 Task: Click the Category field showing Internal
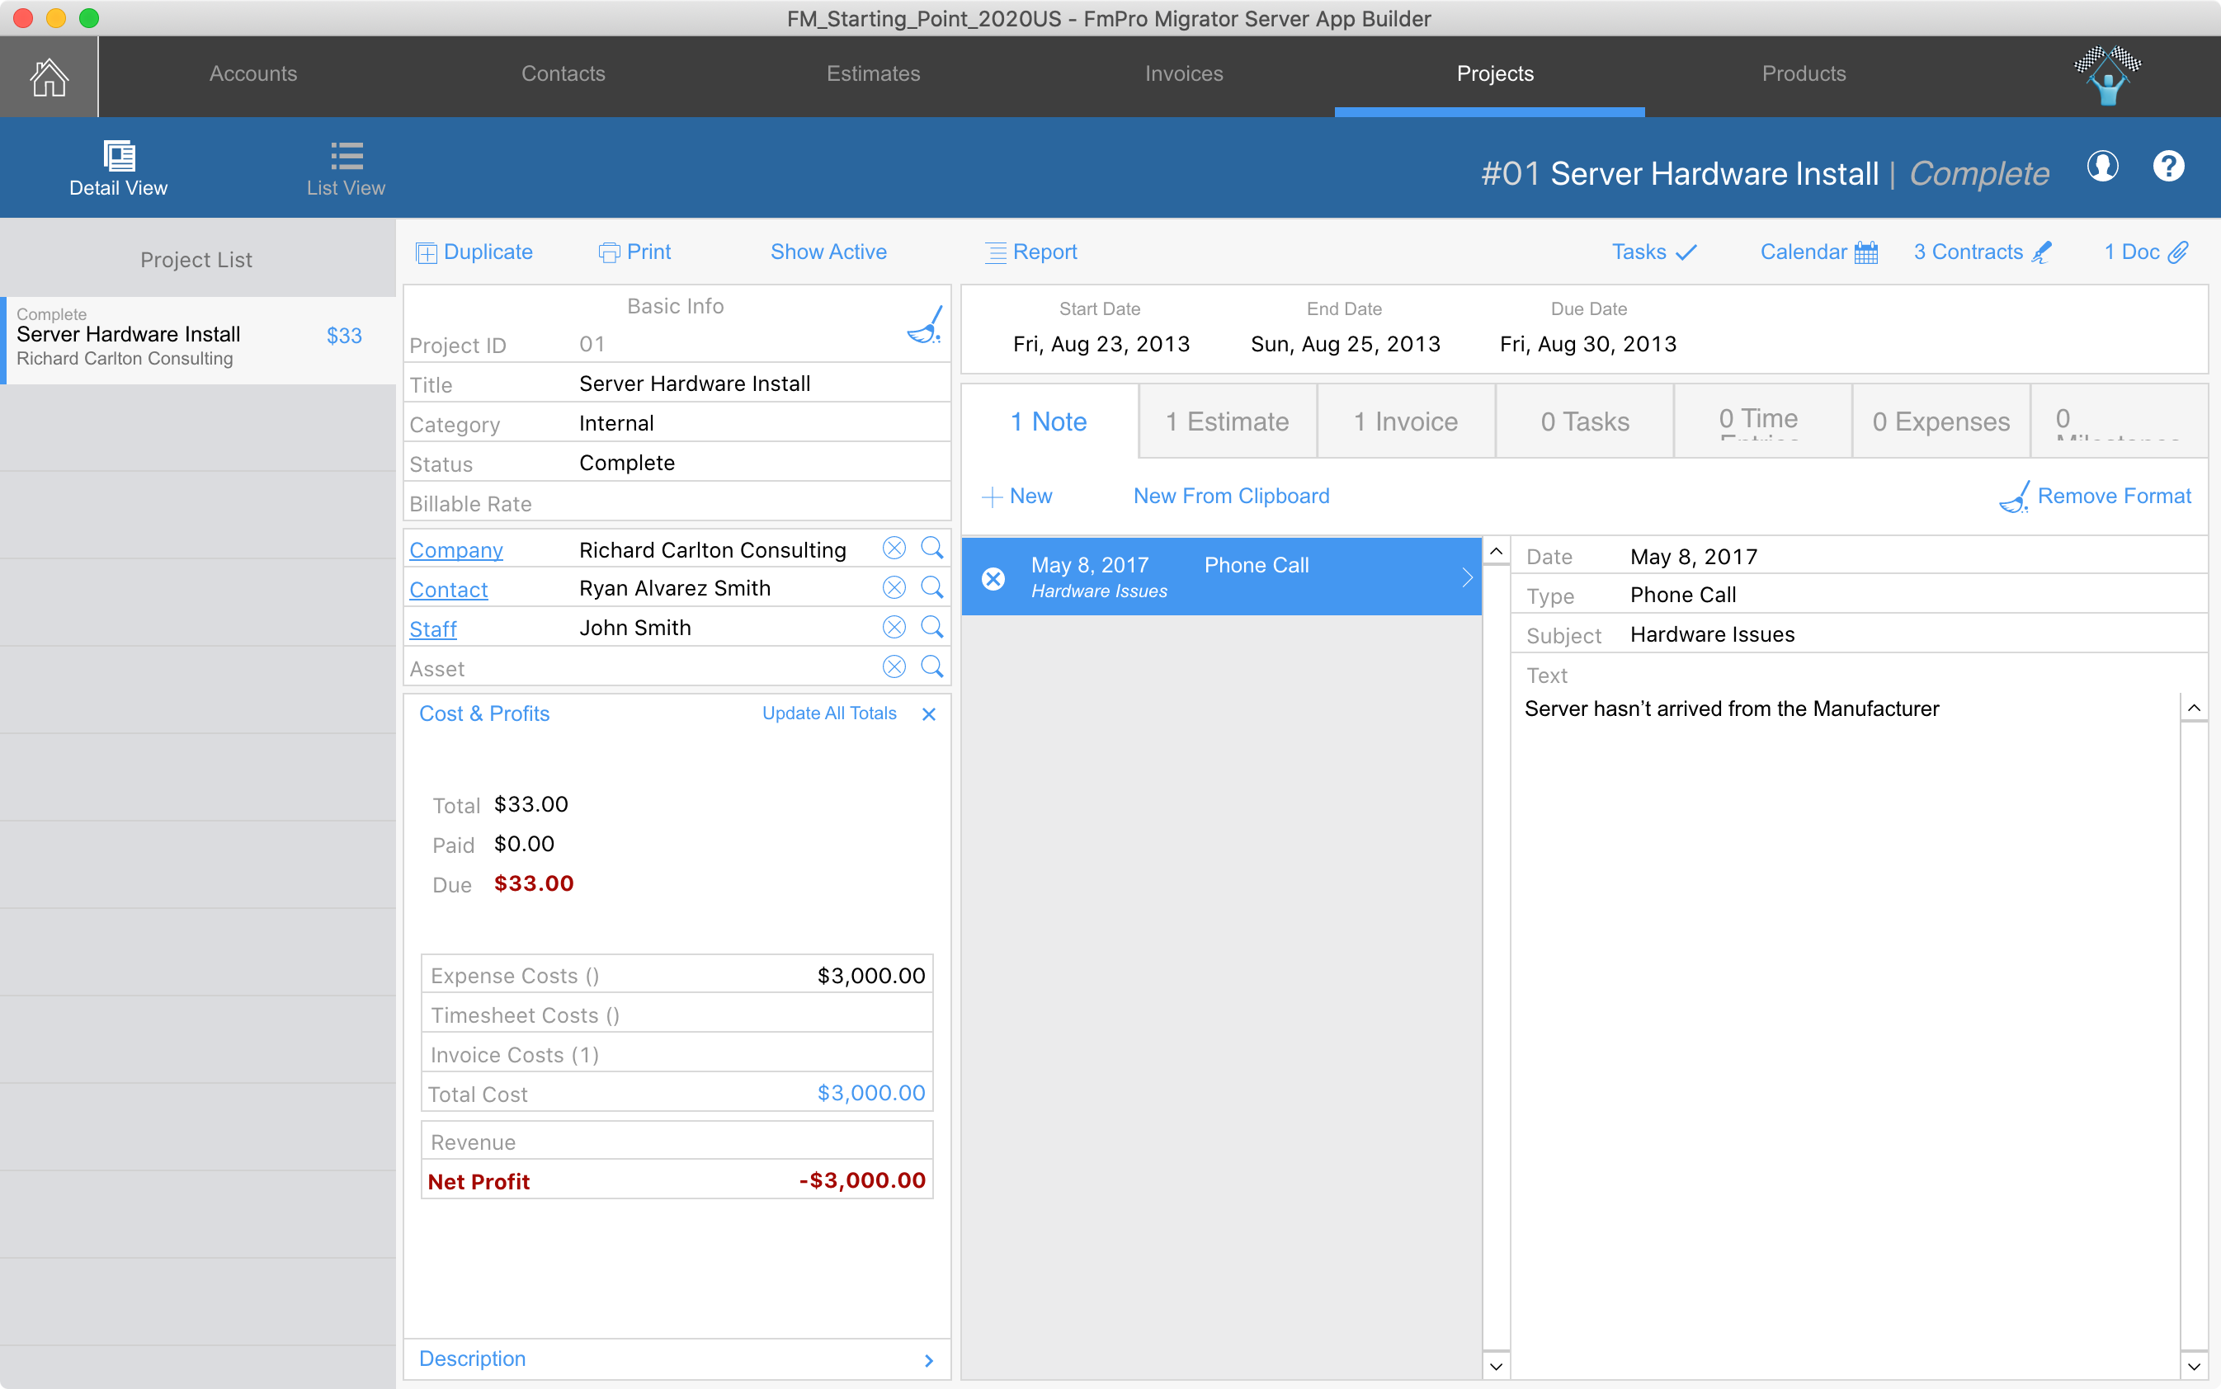click(616, 423)
